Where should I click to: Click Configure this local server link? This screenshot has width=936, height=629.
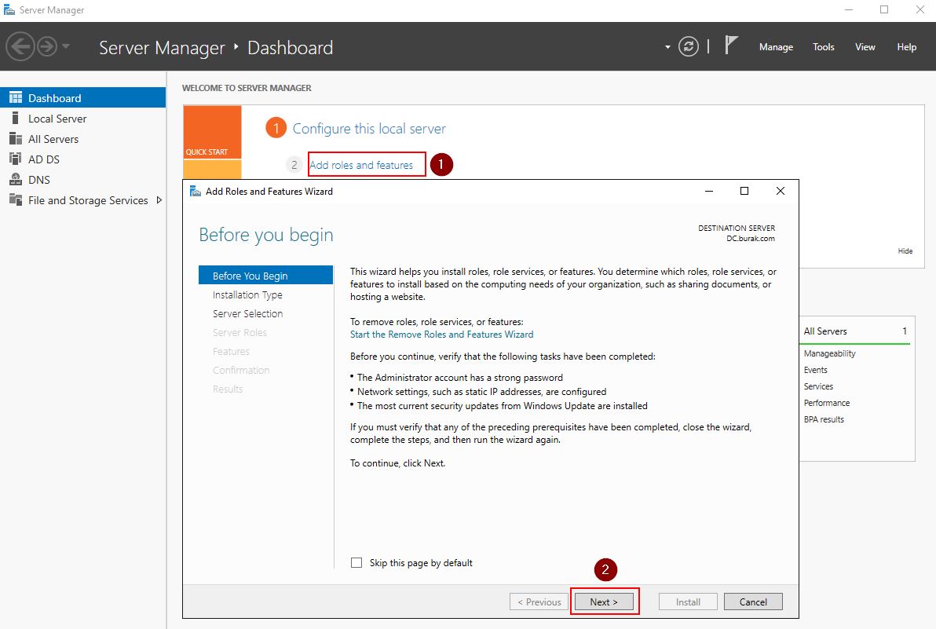pos(369,128)
